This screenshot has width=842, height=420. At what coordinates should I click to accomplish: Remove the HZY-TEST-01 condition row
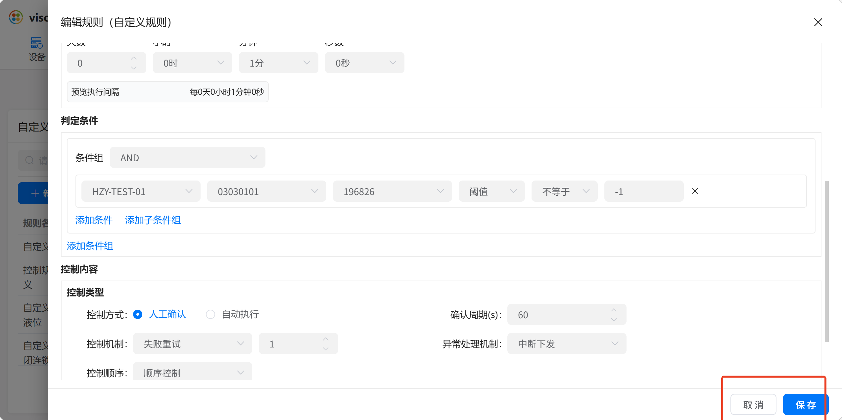(695, 191)
